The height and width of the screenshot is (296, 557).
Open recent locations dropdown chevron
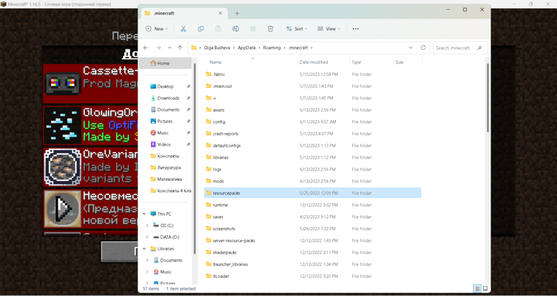(169, 47)
